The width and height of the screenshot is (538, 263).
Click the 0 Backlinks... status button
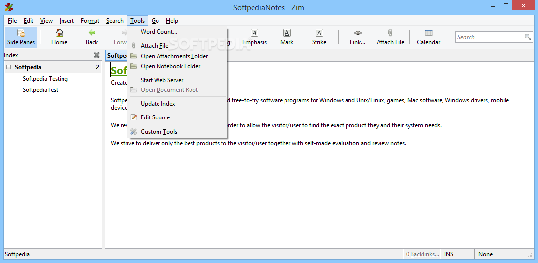[423, 254]
